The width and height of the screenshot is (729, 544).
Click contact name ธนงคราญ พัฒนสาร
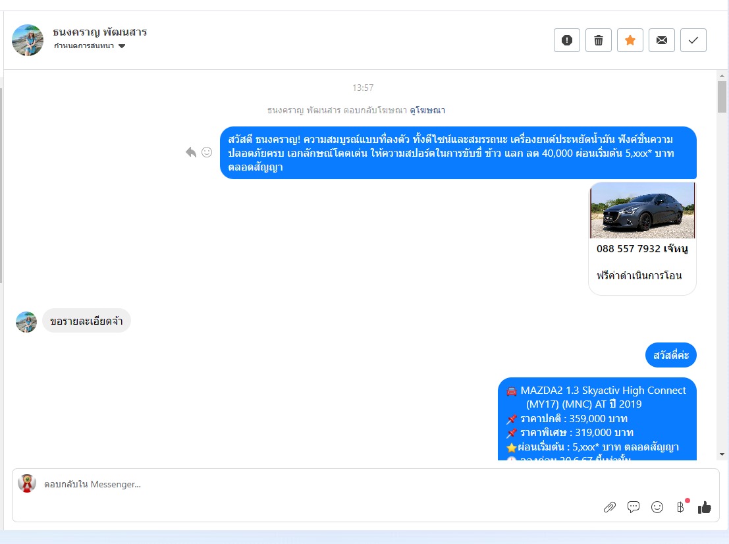(x=100, y=32)
